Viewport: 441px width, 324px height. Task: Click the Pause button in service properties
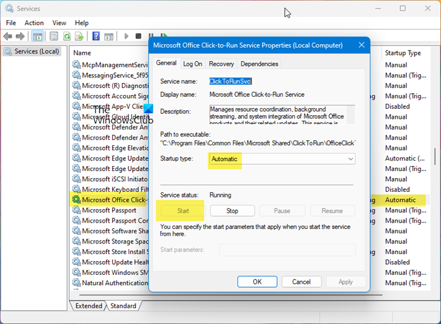pyautogui.click(x=282, y=211)
